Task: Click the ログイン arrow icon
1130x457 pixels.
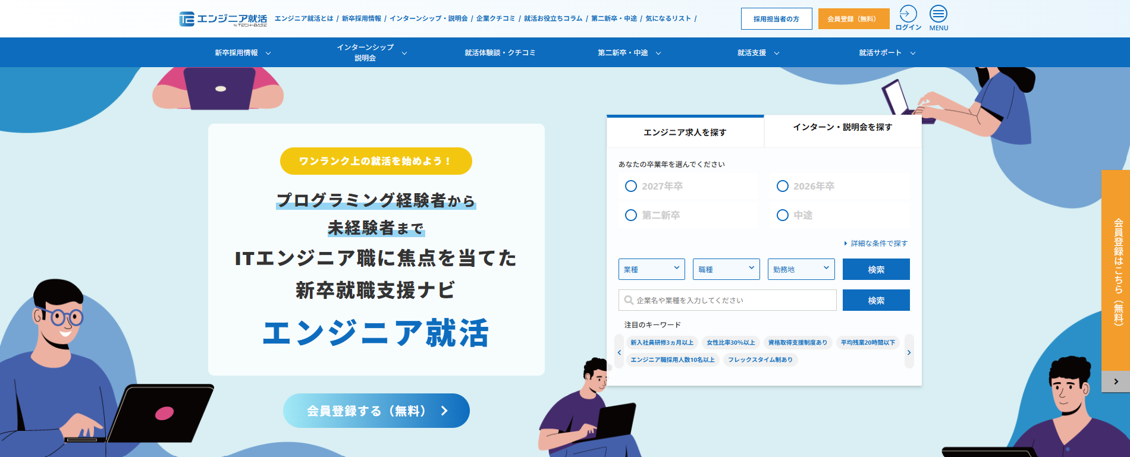Action: (x=908, y=14)
